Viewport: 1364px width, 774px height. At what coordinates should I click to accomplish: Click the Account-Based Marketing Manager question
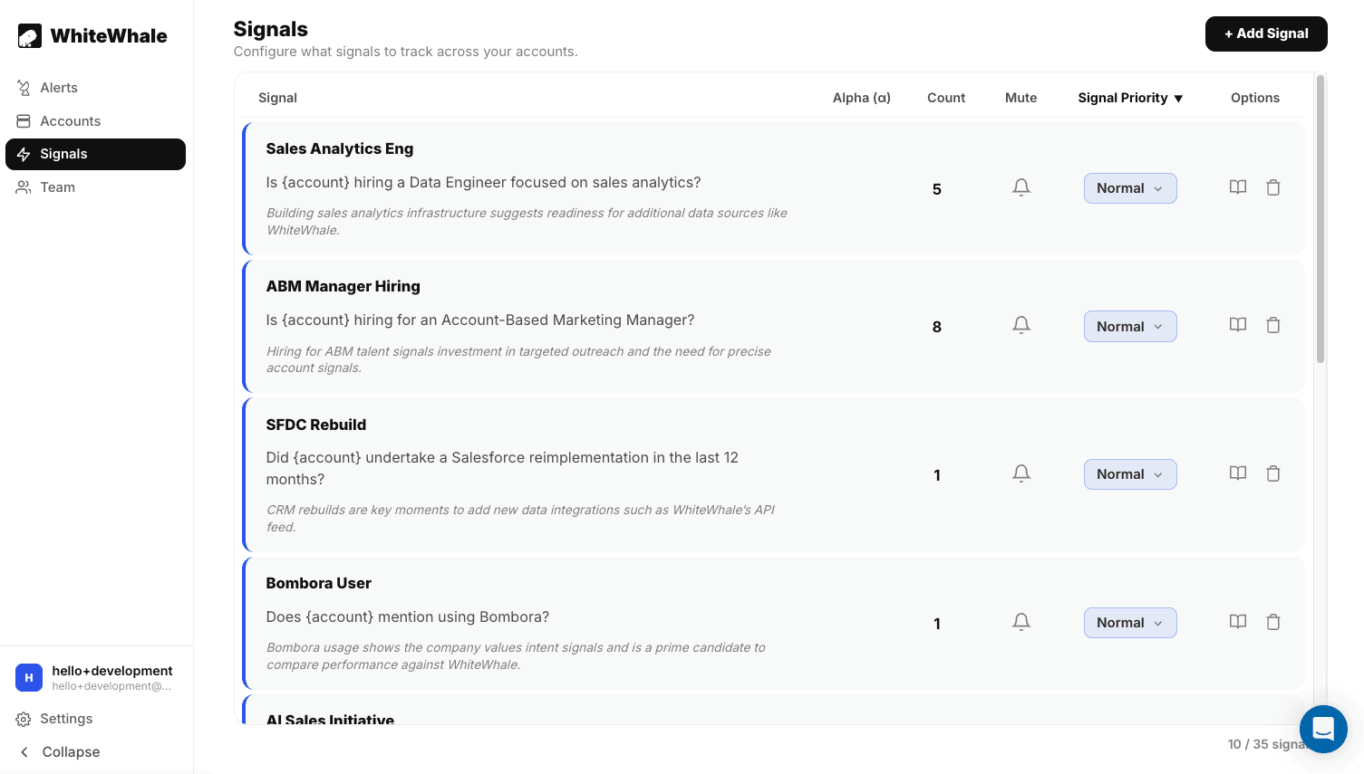480,320
